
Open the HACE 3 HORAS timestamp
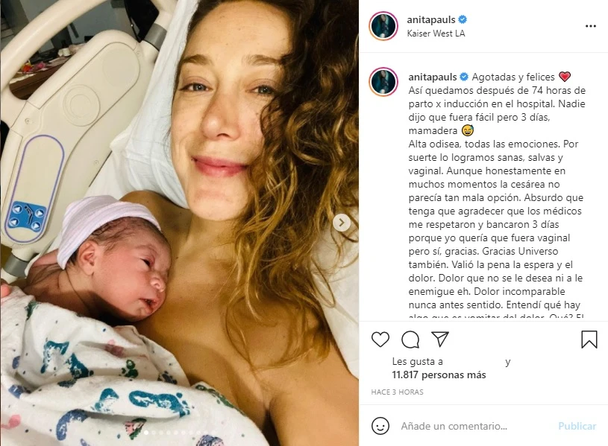tap(397, 392)
